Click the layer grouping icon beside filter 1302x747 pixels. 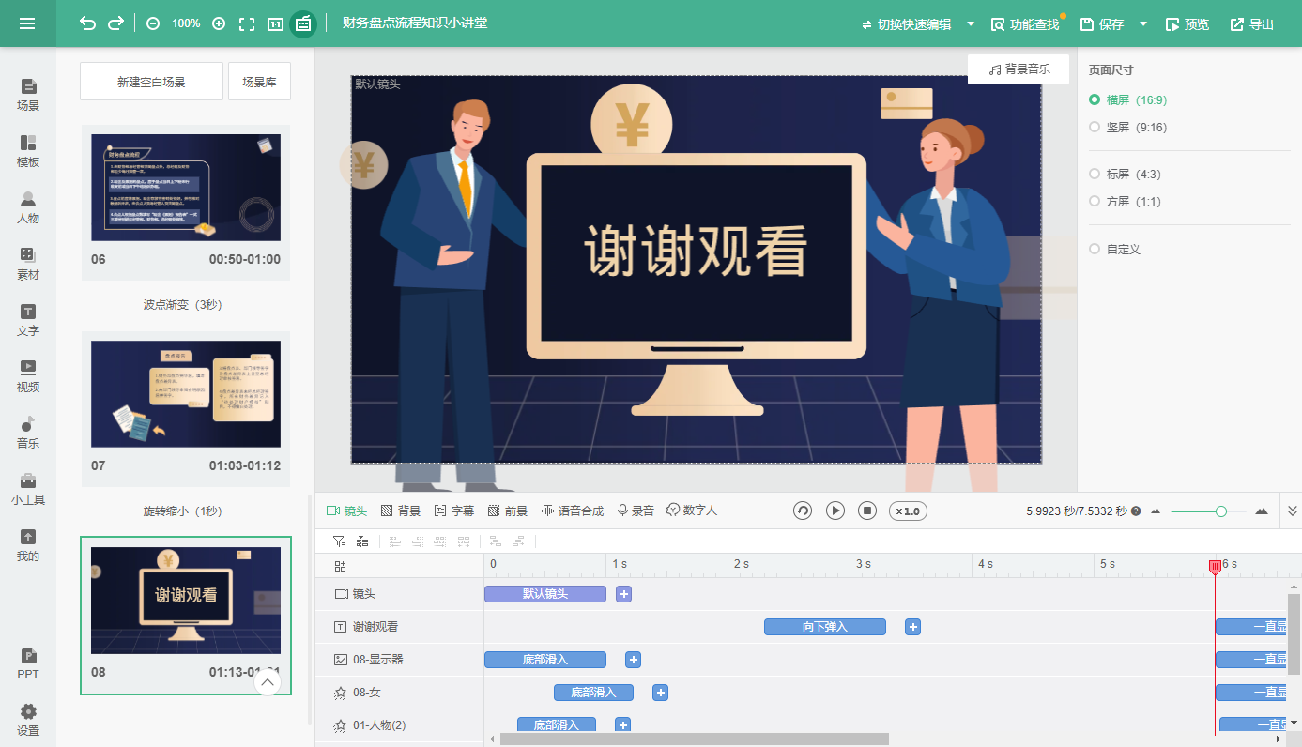pyautogui.click(x=362, y=541)
